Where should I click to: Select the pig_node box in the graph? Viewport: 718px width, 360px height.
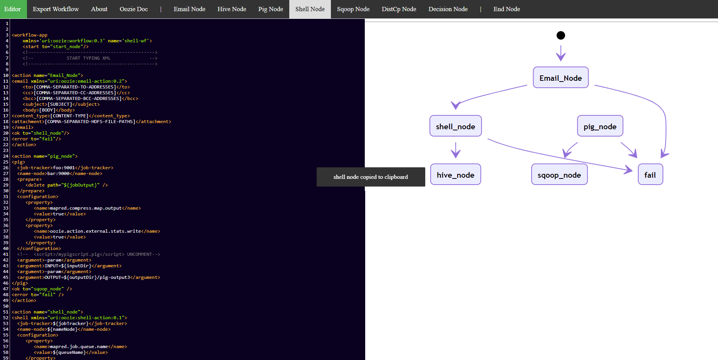pos(600,126)
